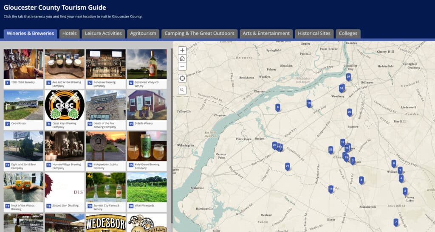
Task: Zoom out on the map
Action: [182, 66]
